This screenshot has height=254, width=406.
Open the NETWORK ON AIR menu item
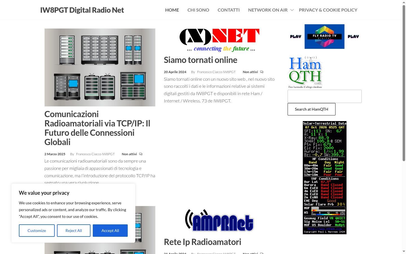[268, 10]
